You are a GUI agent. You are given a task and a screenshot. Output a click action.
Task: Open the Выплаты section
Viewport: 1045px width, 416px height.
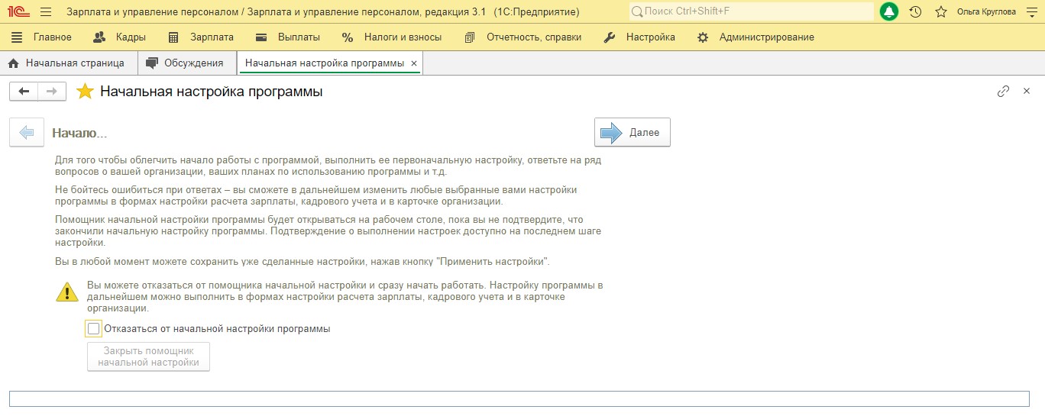click(x=288, y=37)
